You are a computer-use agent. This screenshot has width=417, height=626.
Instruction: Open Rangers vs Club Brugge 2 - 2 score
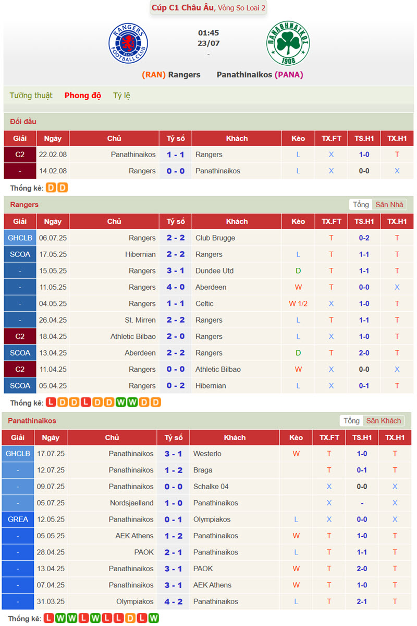(x=176, y=238)
